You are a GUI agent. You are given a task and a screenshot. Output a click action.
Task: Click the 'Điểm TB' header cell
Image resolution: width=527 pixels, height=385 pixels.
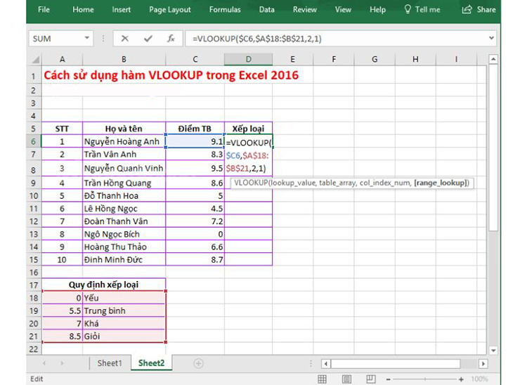195,129
